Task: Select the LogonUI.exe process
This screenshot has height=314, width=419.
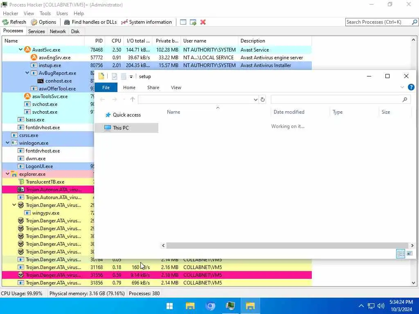Action: 39,166
